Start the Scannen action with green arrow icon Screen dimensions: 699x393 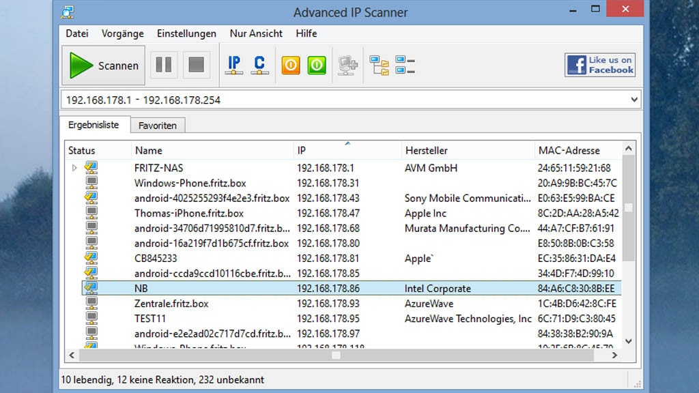click(102, 65)
